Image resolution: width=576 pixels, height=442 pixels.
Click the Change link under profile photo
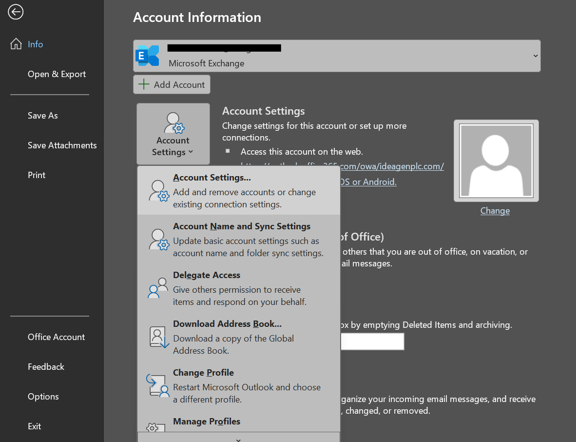coord(495,211)
